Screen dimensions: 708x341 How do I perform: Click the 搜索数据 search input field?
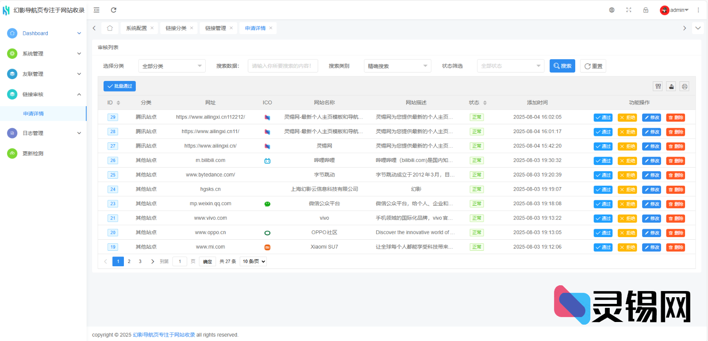tap(282, 66)
